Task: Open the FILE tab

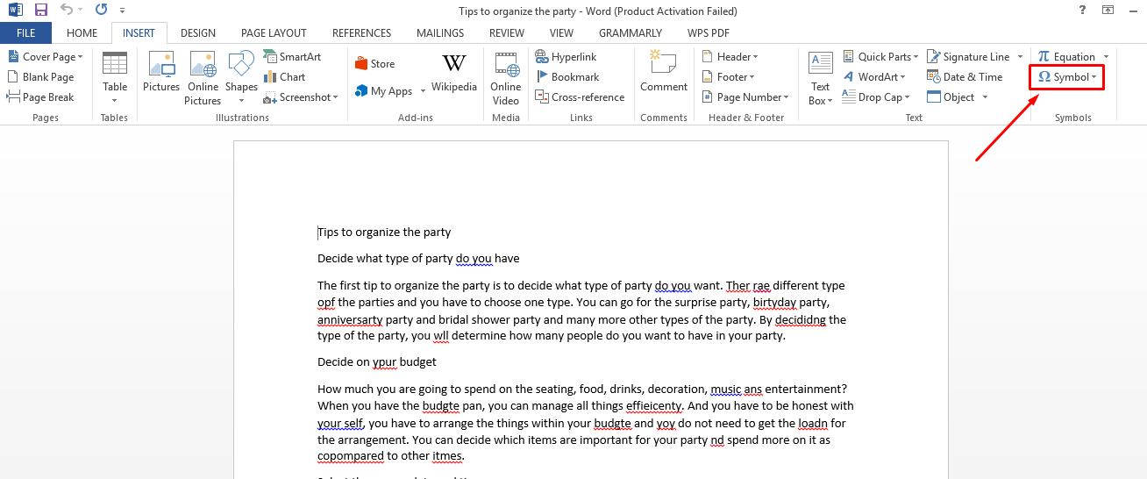Action: click(25, 33)
